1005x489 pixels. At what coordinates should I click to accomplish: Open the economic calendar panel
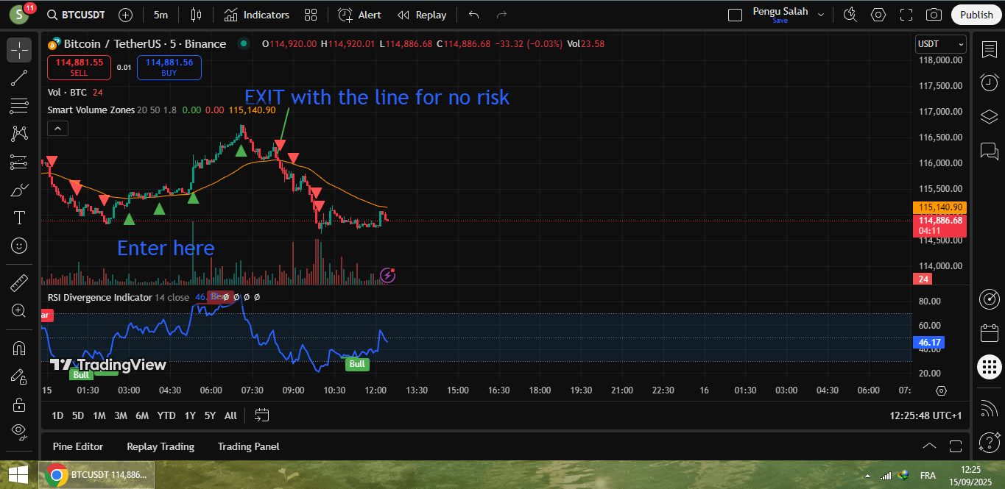click(x=990, y=333)
